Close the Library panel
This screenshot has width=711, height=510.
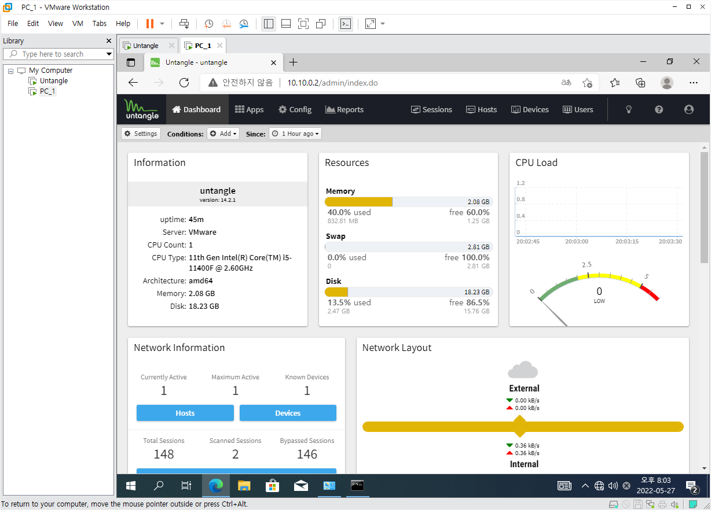tap(108, 41)
